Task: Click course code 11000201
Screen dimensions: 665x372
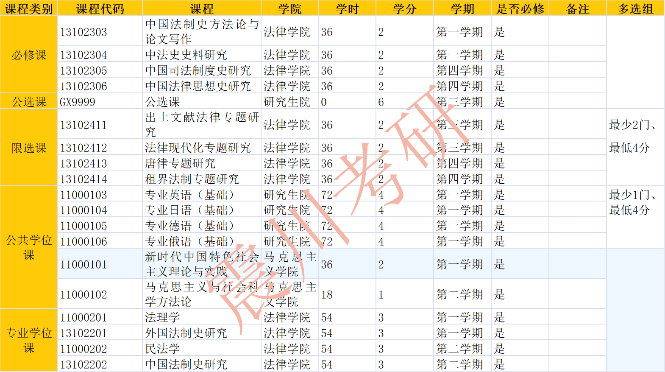Action: tap(83, 317)
